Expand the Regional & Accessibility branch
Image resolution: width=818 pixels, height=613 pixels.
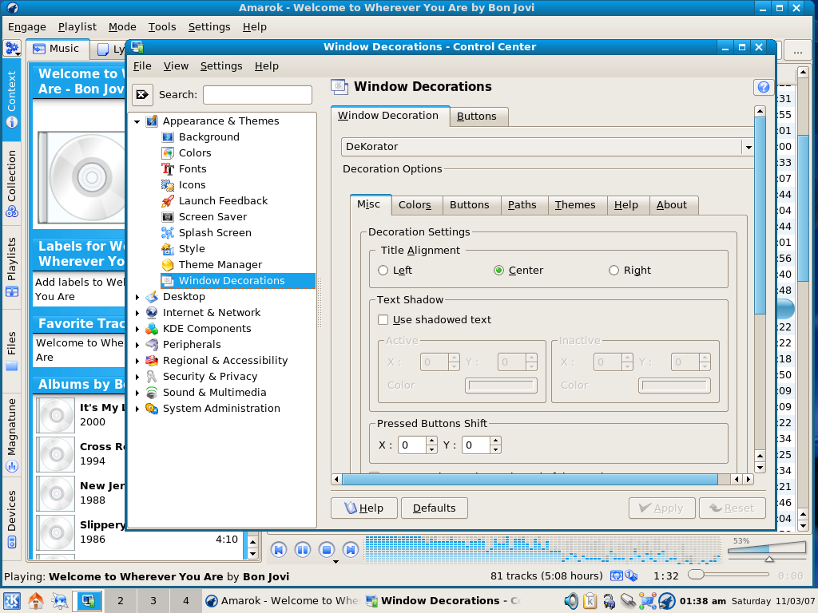coord(137,361)
